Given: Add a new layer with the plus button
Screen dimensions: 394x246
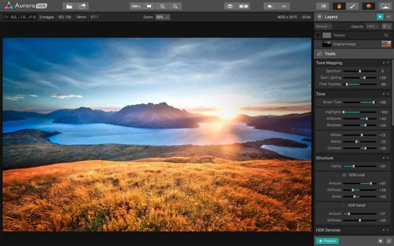Looking at the screenshot, I should (380, 17).
